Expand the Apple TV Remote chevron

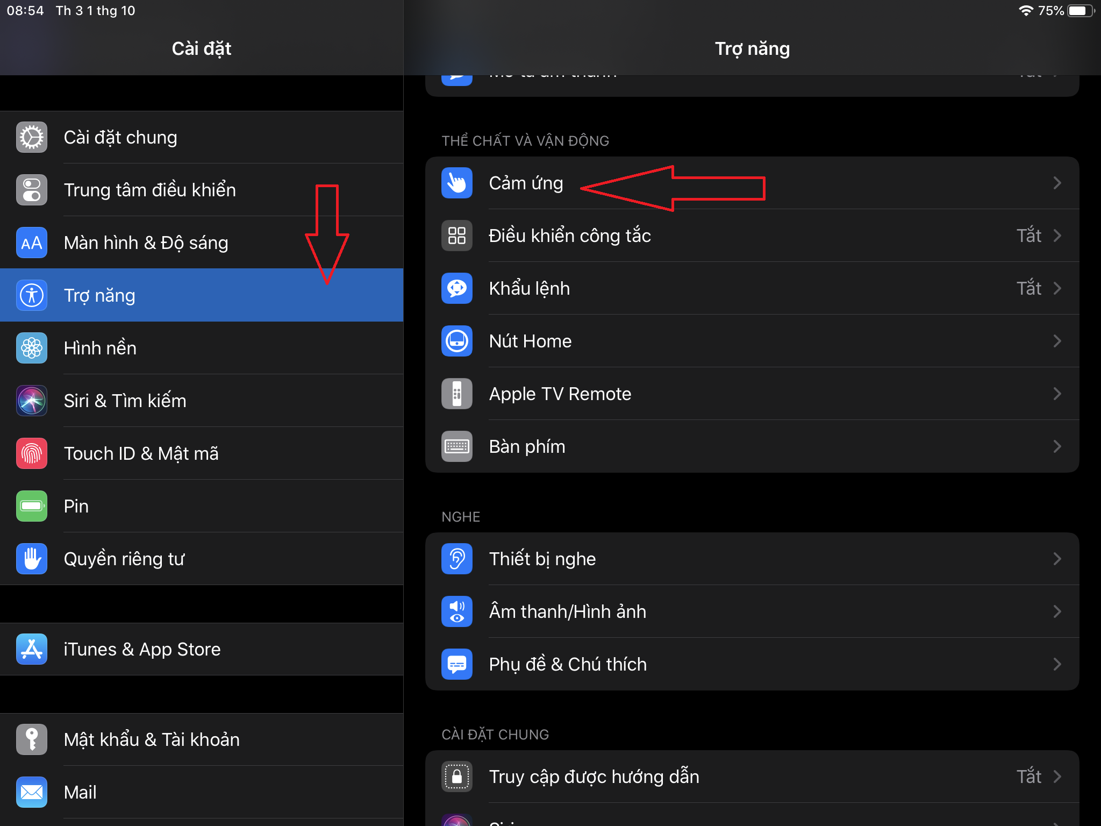click(x=1057, y=394)
